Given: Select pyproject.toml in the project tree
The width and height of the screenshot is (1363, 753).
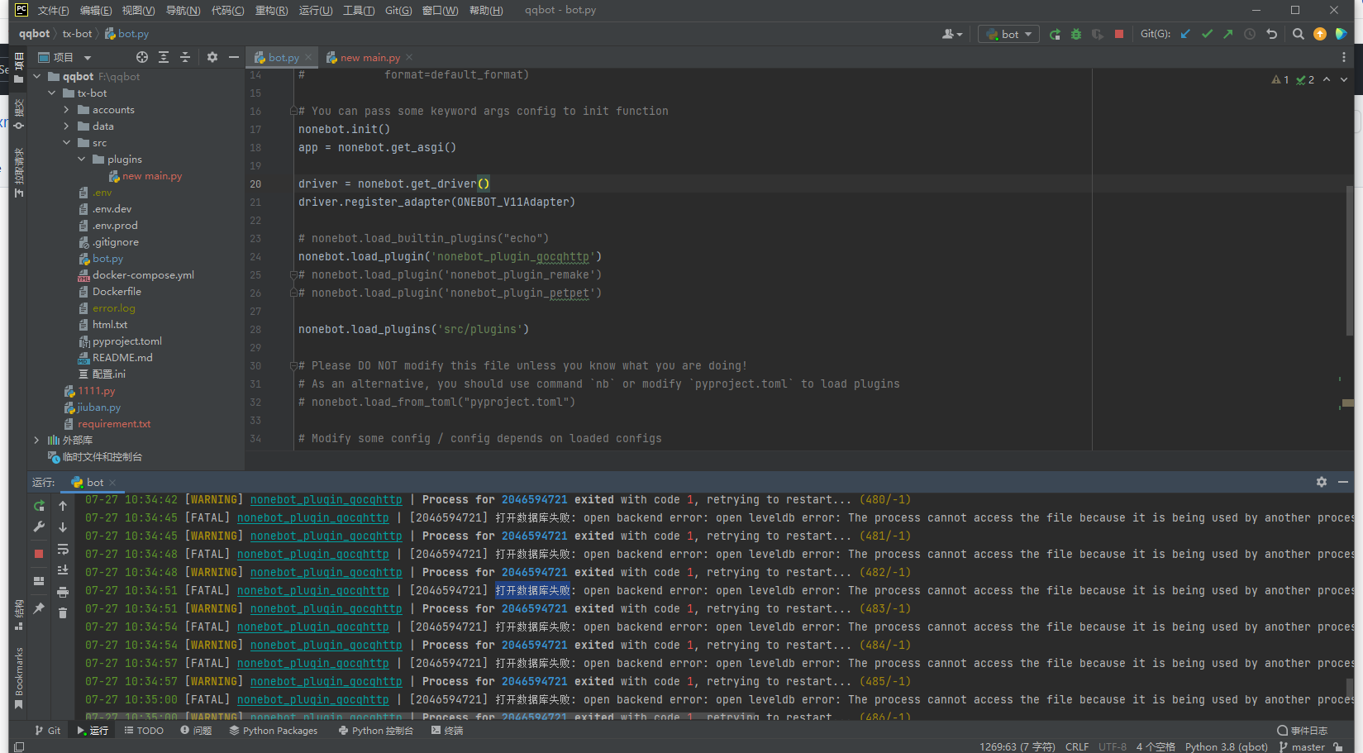Looking at the screenshot, I should pos(126,341).
